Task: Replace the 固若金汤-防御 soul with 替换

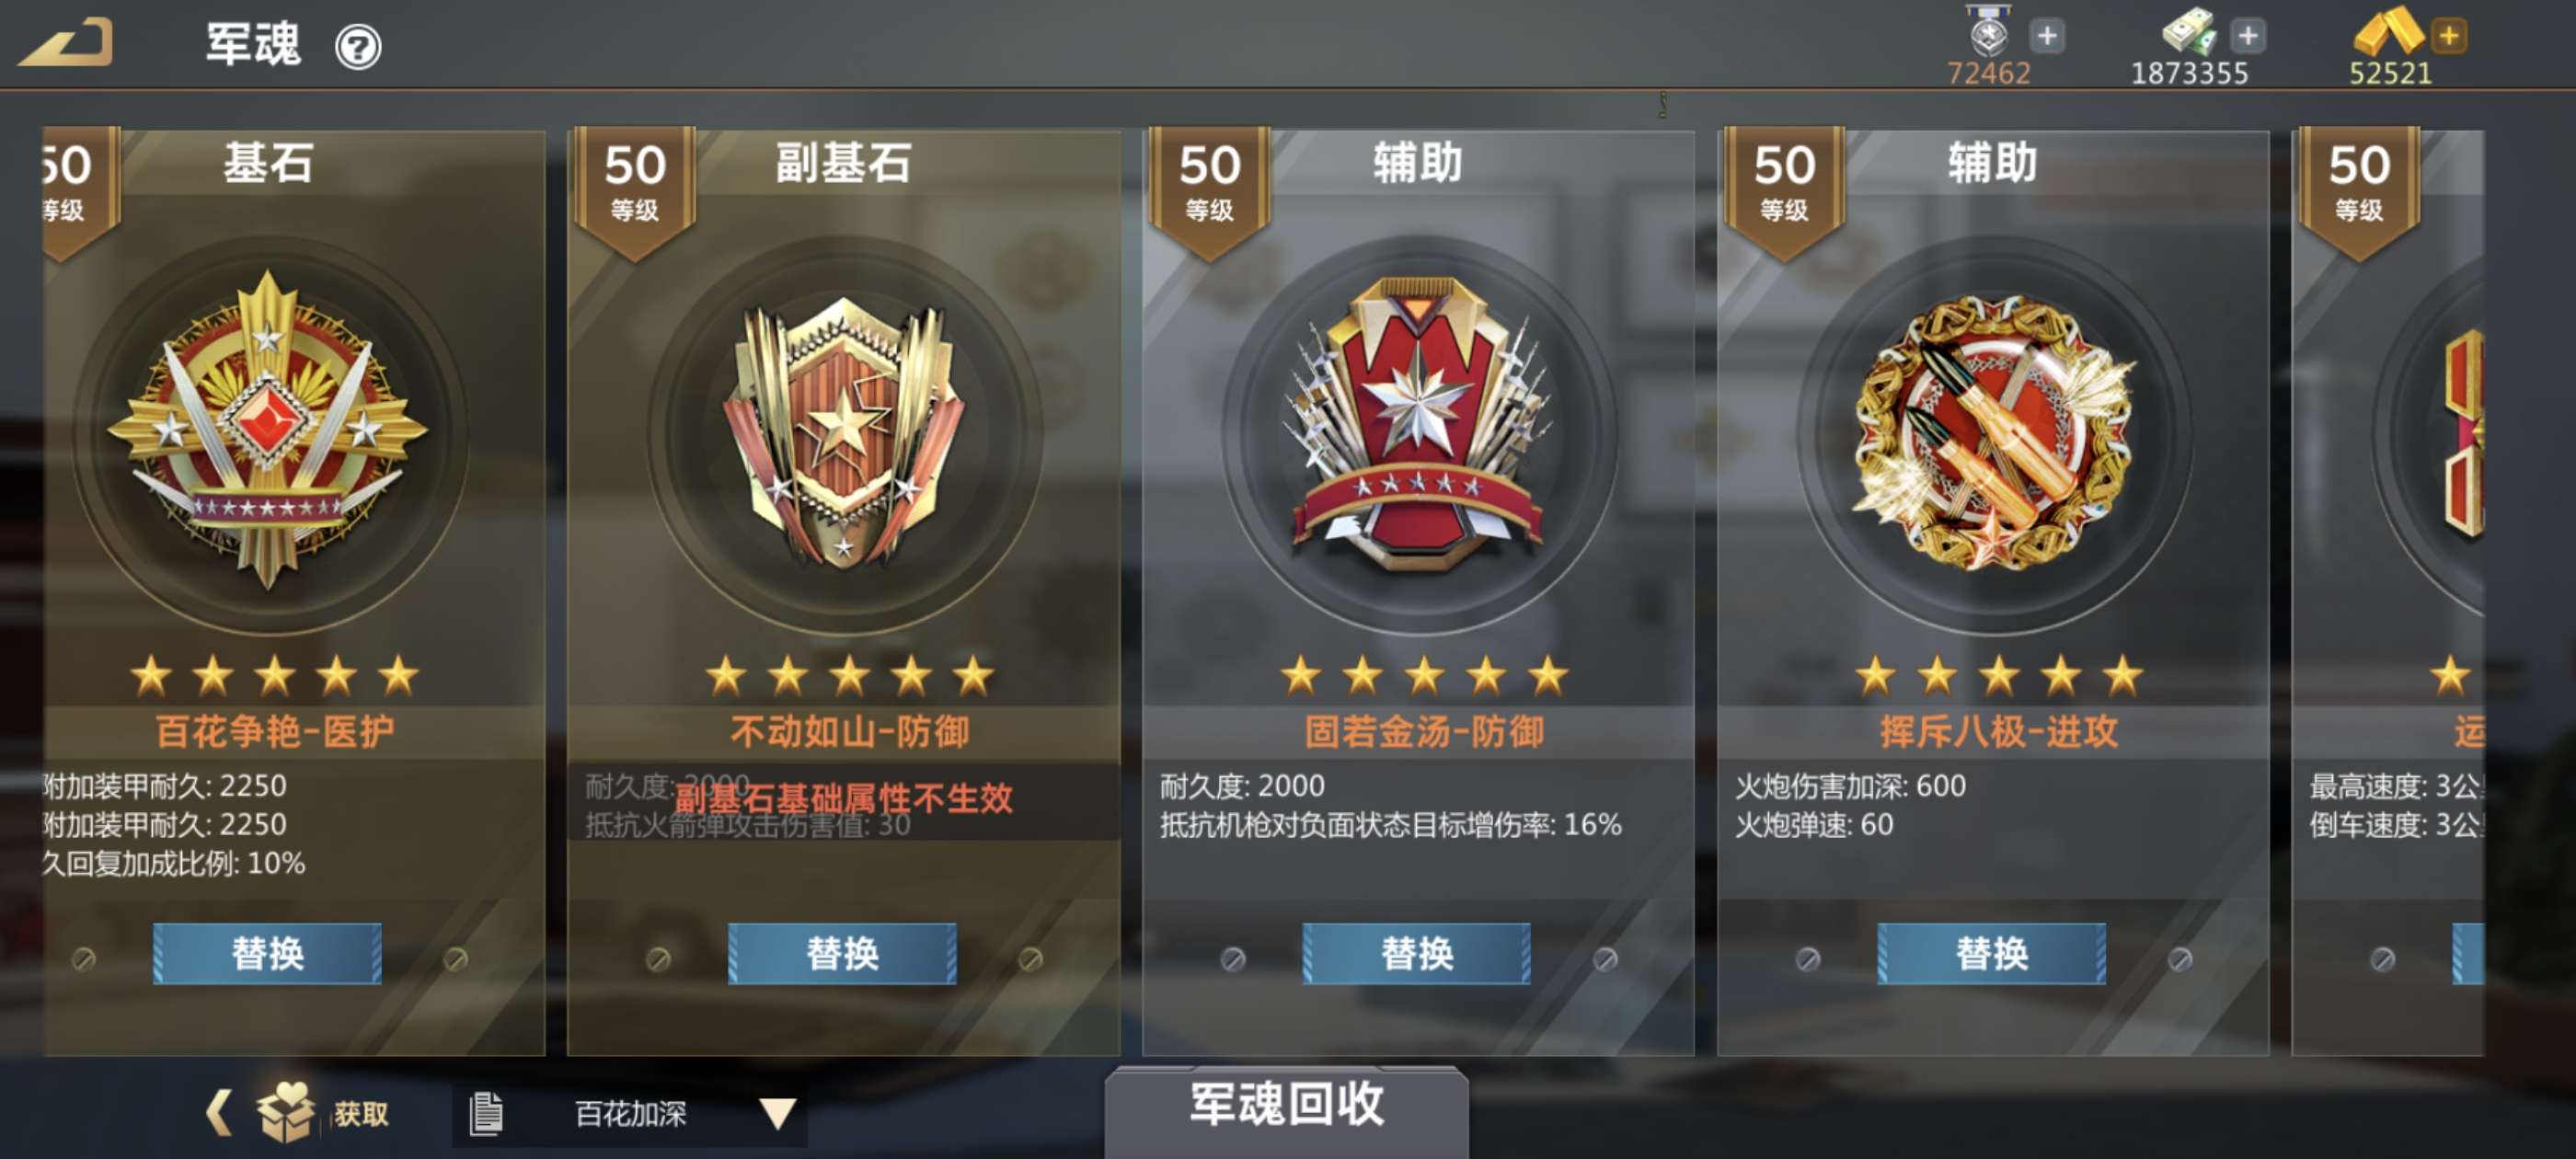Action: (1416, 952)
